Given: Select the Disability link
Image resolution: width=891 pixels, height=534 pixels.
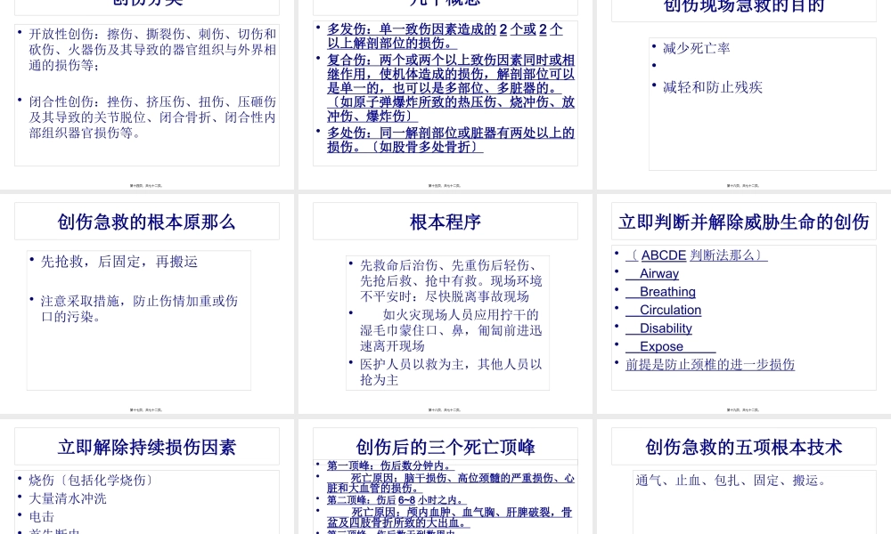Looking at the screenshot, I should click(x=666, y=328).
